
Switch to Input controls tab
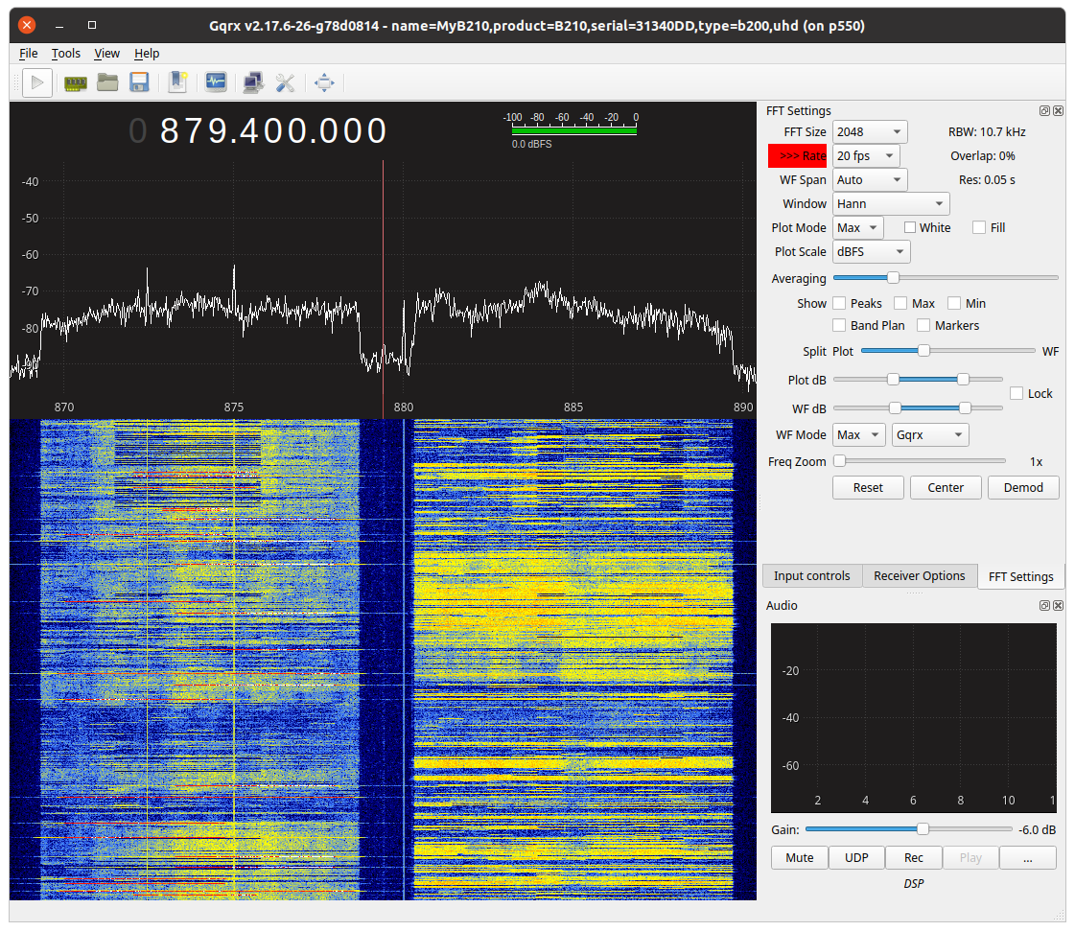tap(811, 576)
